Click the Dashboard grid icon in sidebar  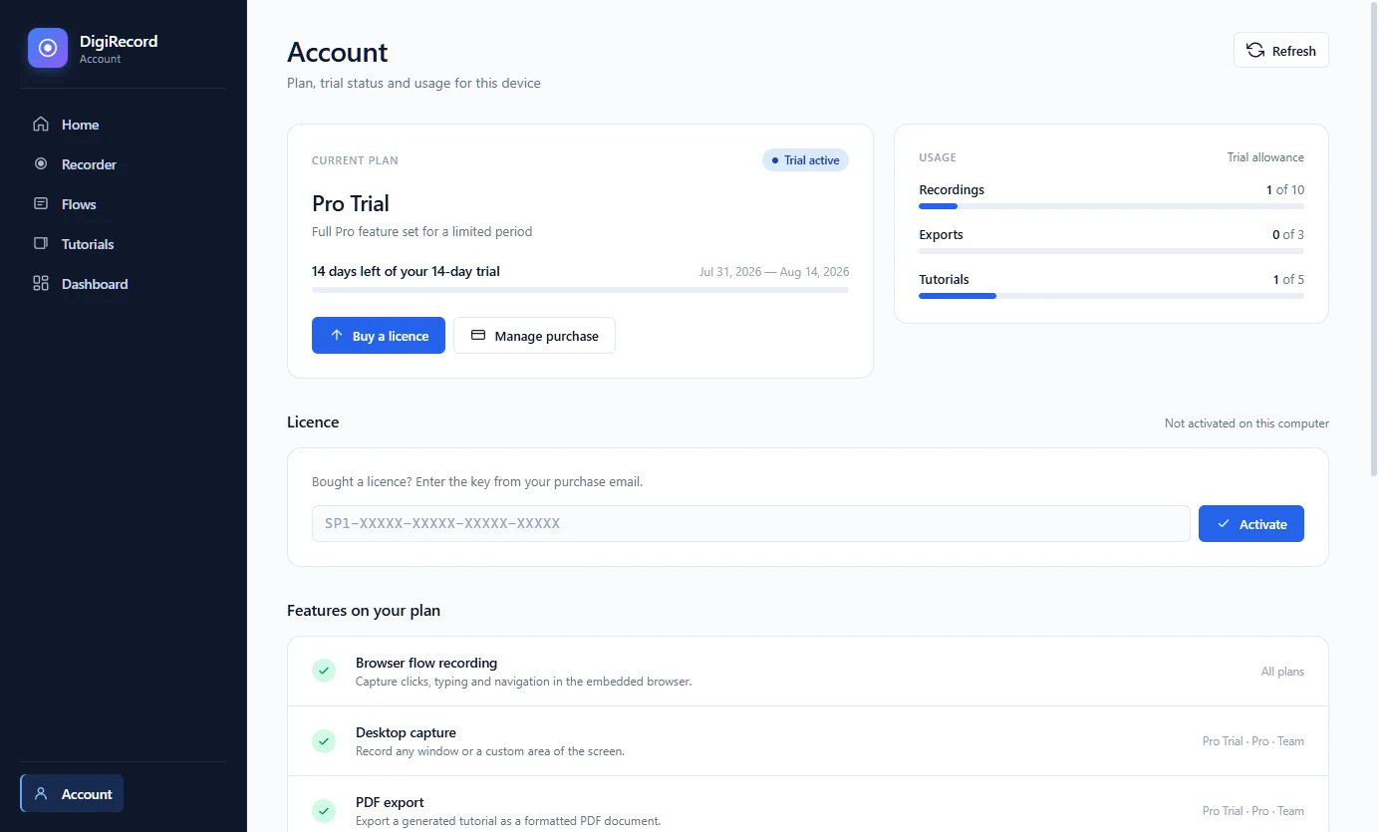41,284
